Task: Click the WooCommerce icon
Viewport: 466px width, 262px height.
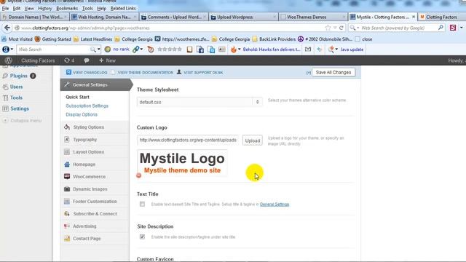Action: pyautogui.click(x=67, y=176)
